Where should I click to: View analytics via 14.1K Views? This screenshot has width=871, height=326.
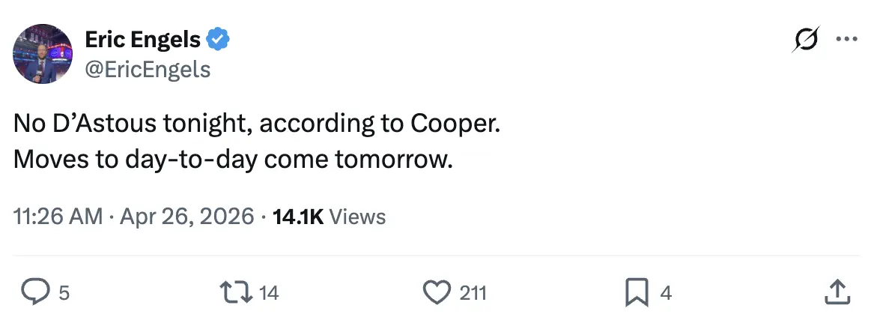(330, 217)
